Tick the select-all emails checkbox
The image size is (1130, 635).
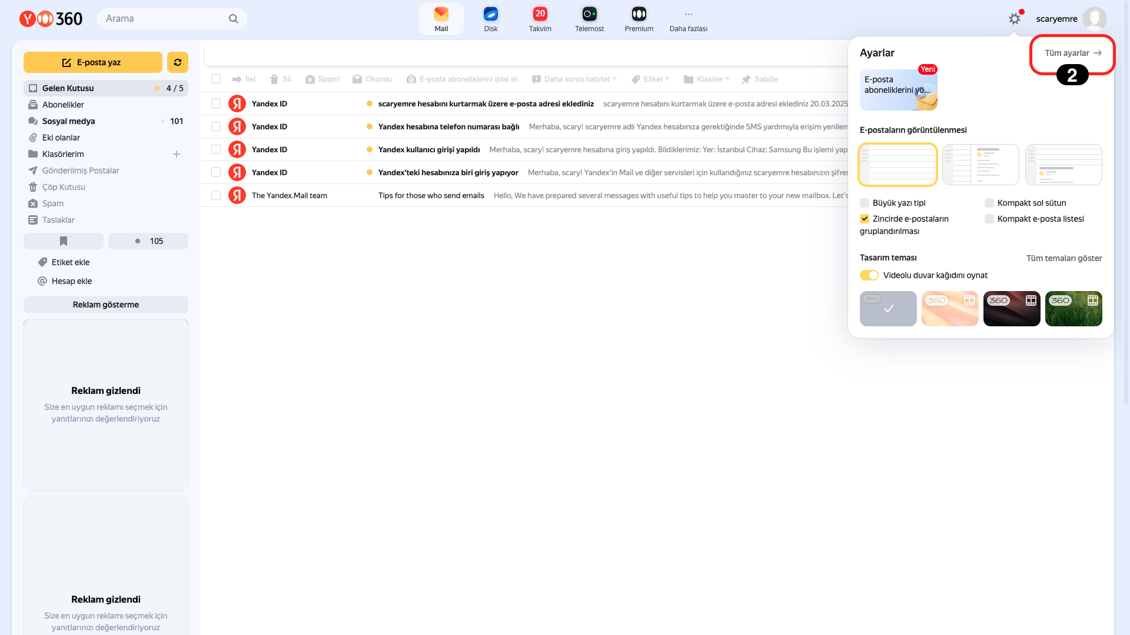point(216,79)
